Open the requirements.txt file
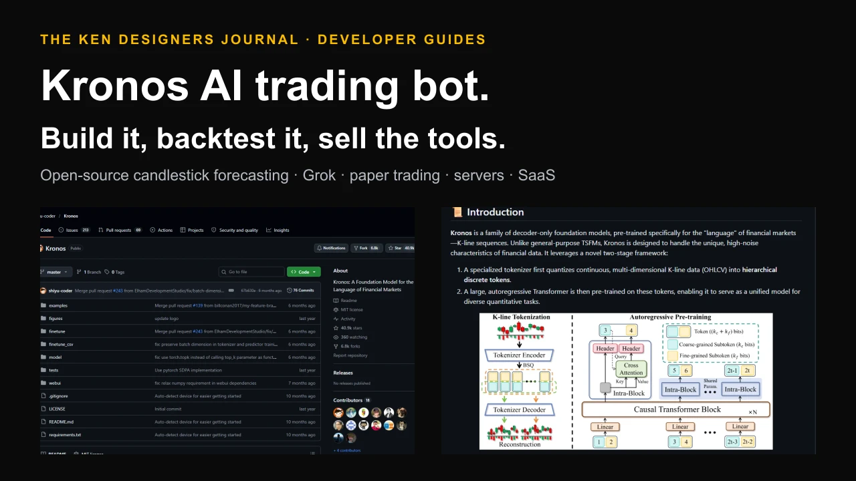This screenshot has height=481, width=856. (x=65, y=435)
